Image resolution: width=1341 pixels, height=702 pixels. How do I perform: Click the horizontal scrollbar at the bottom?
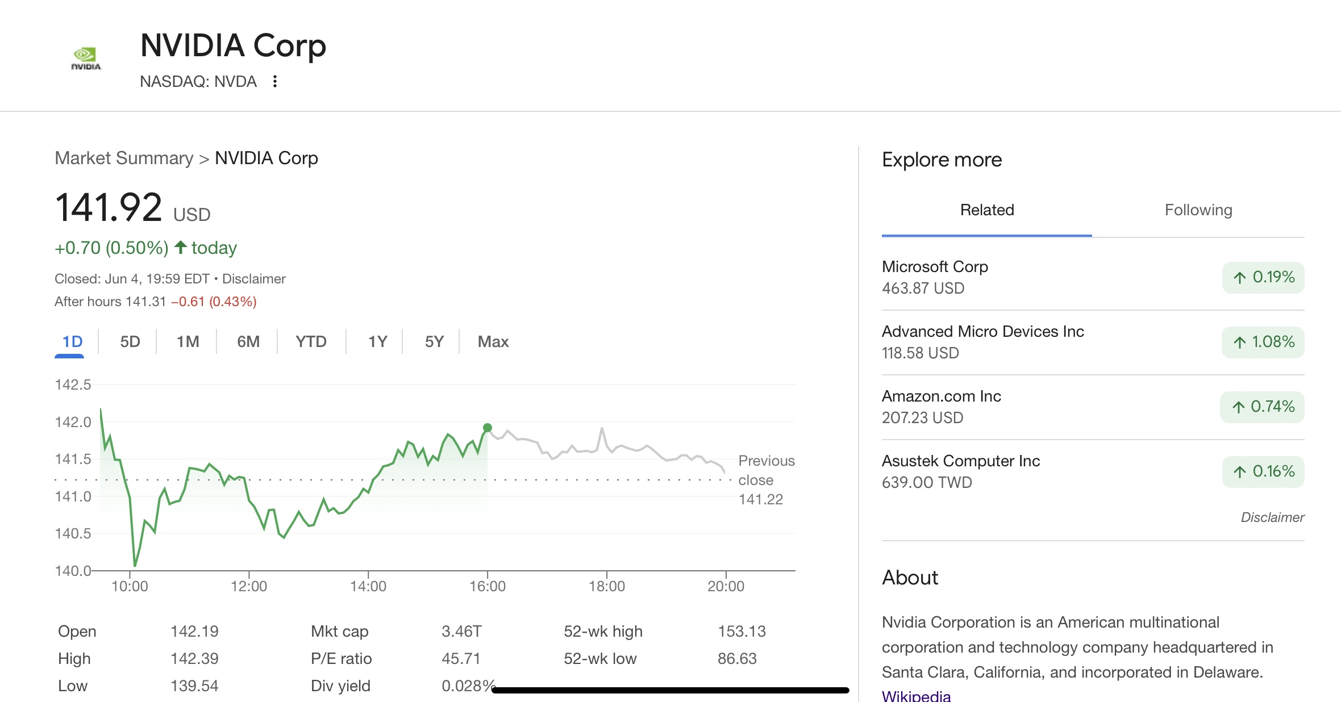(x=670, y=690)
